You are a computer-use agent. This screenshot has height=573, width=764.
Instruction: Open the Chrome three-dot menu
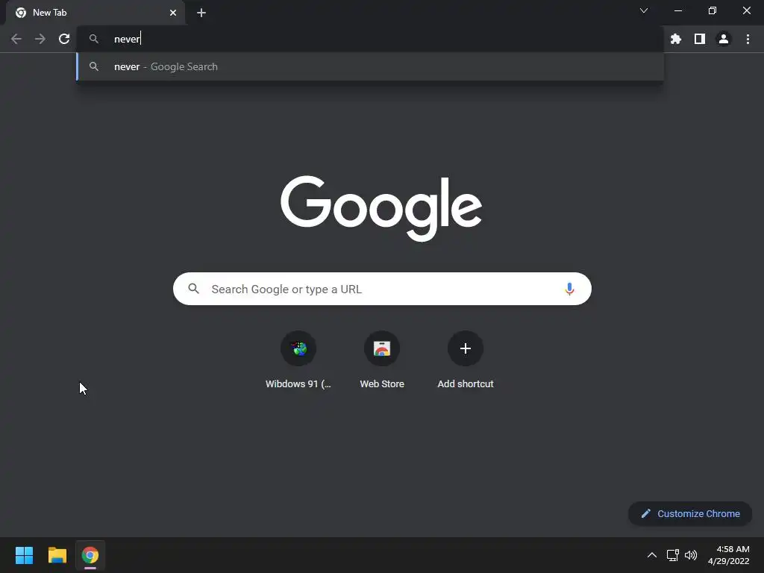click(x=748, y=39)
